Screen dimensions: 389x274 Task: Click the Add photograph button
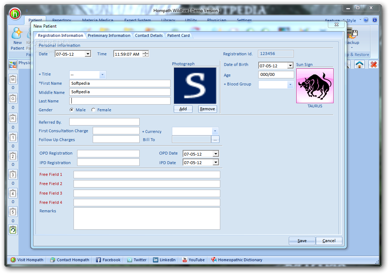pyautogui.click(x=183, y=109)
